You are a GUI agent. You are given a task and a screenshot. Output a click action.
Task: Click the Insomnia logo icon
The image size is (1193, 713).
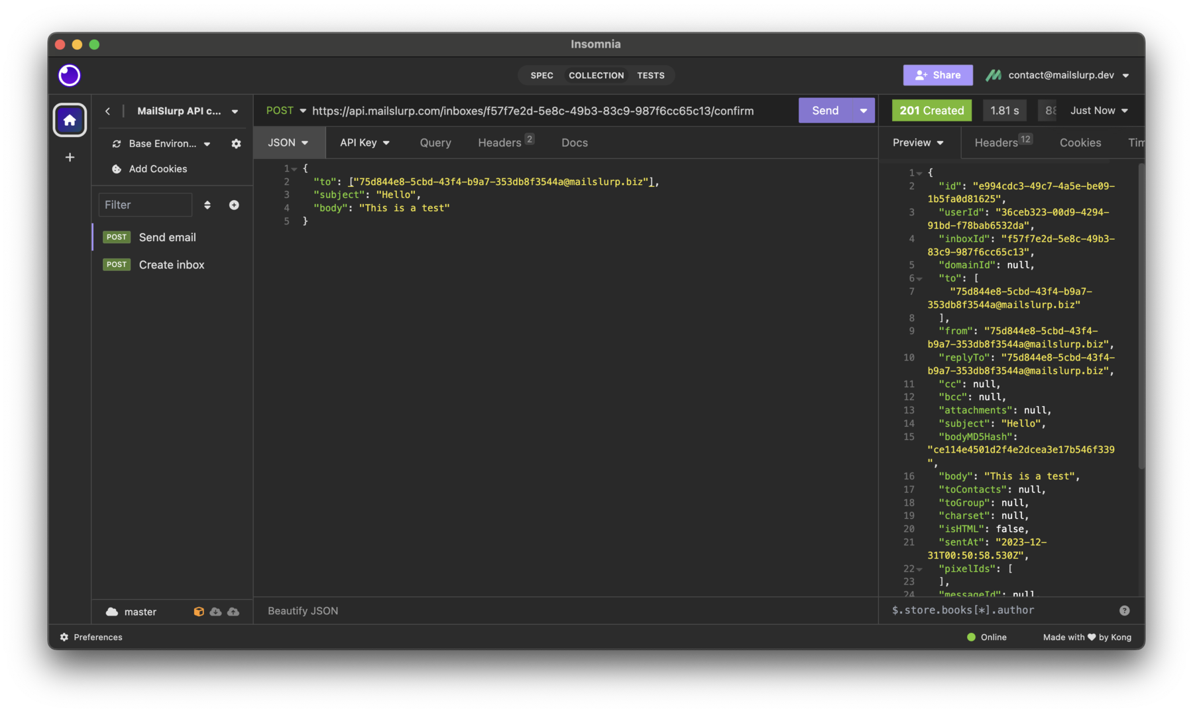[70, 76]
